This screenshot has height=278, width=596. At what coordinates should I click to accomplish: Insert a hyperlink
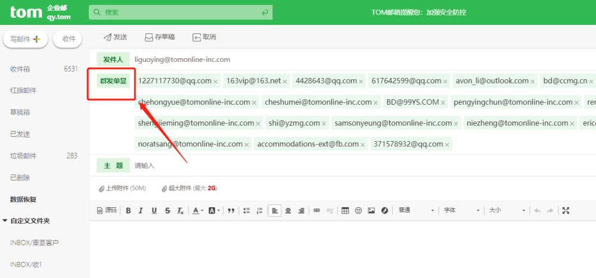point(316,210)
